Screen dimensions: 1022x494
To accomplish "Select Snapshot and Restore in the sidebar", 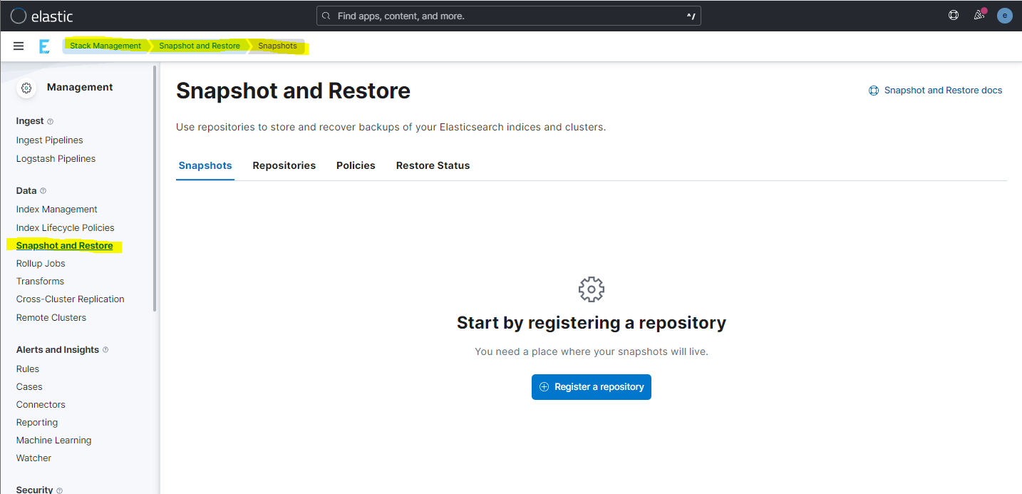I will pos(65,246).
